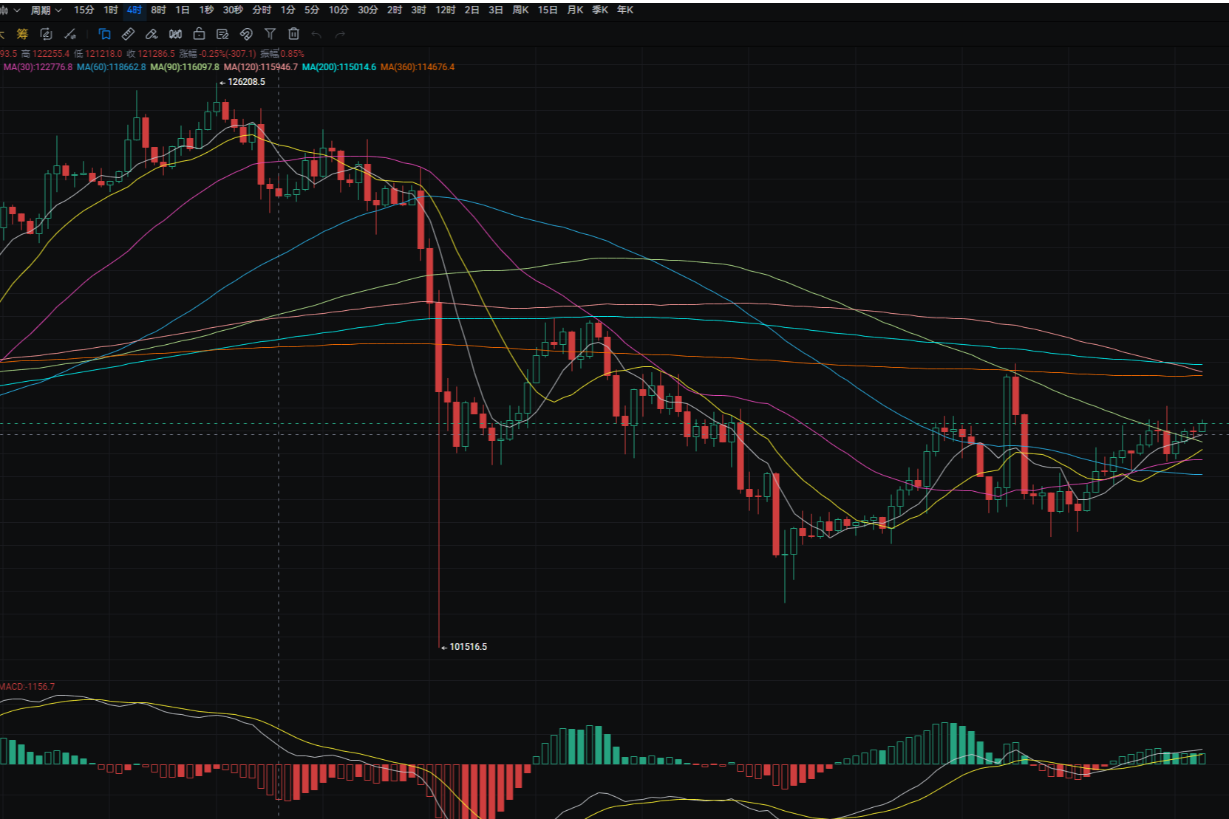Open the 周期 period dropdown

(46, 10)
